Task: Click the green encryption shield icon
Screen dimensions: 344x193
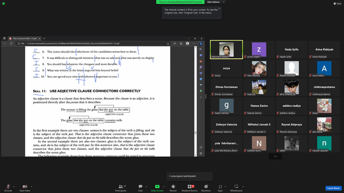Action: [4, 4]
